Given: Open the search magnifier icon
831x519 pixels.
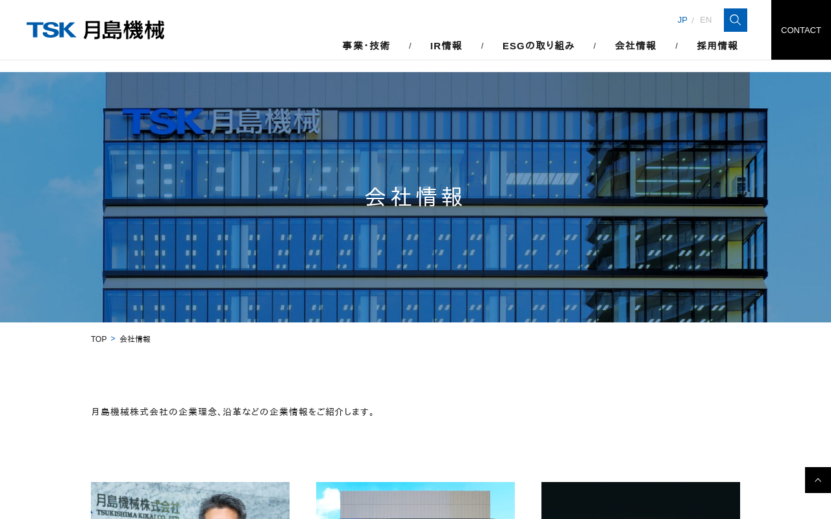Looking at the screenshot, I should click(x=735, y=20).
